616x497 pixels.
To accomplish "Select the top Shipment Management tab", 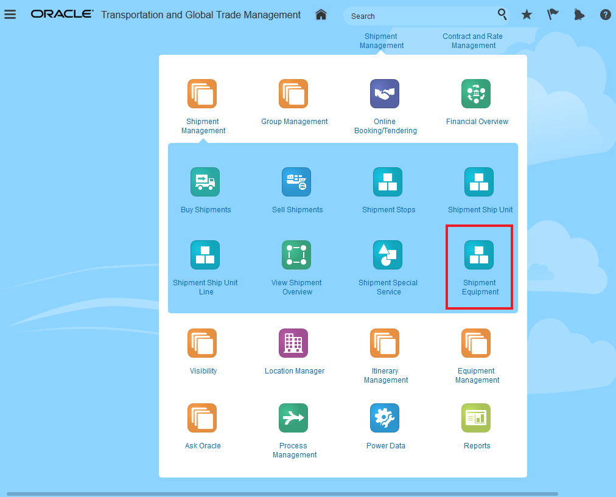I will 382,41.
